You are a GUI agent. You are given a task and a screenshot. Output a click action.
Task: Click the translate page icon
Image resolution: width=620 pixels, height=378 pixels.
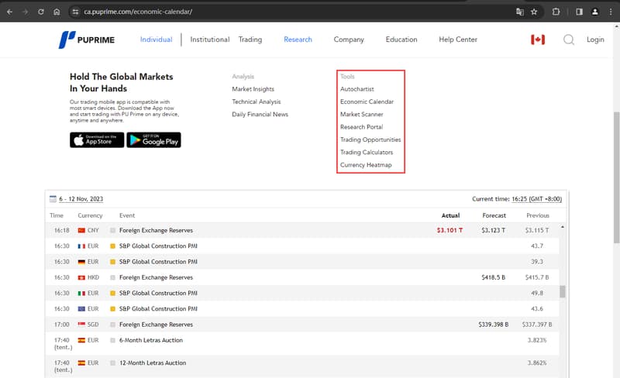[x=520, y=12]
